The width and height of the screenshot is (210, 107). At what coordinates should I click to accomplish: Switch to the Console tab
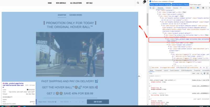[x=168, y=8]
